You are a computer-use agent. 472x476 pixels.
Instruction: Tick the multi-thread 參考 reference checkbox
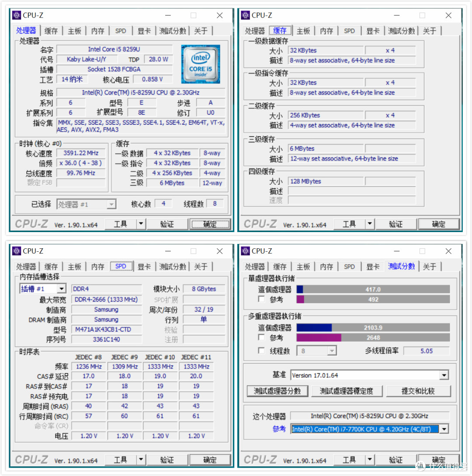261,337
